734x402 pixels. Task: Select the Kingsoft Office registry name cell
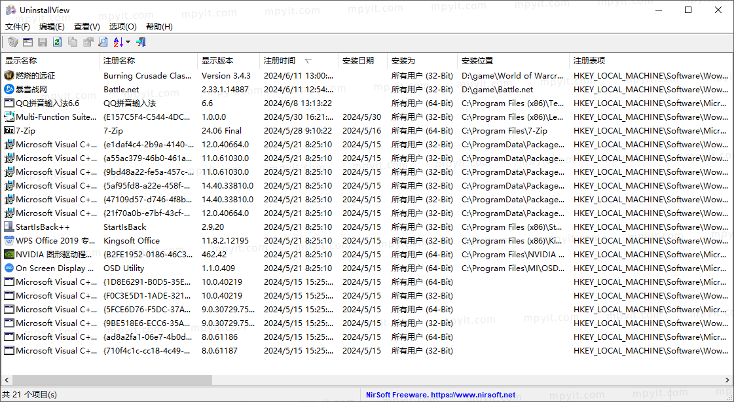tap(132, 240)
